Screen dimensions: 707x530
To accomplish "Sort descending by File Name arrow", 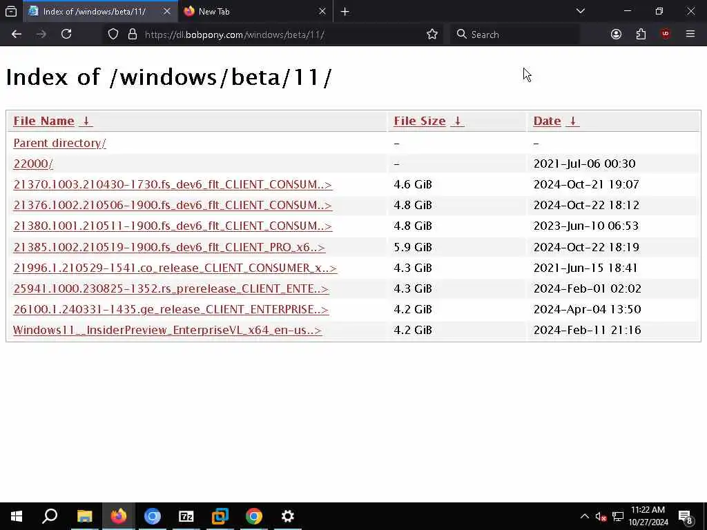I will click(86, 121).
